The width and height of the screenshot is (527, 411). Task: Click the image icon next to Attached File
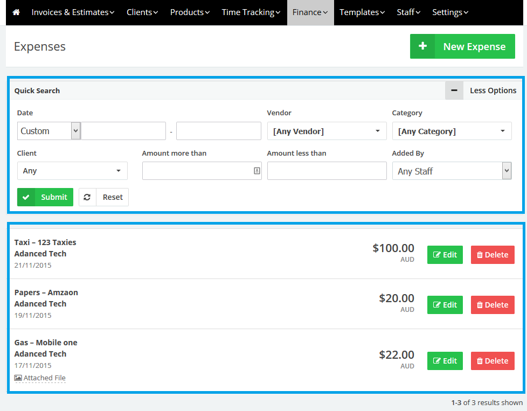[18, 378]
